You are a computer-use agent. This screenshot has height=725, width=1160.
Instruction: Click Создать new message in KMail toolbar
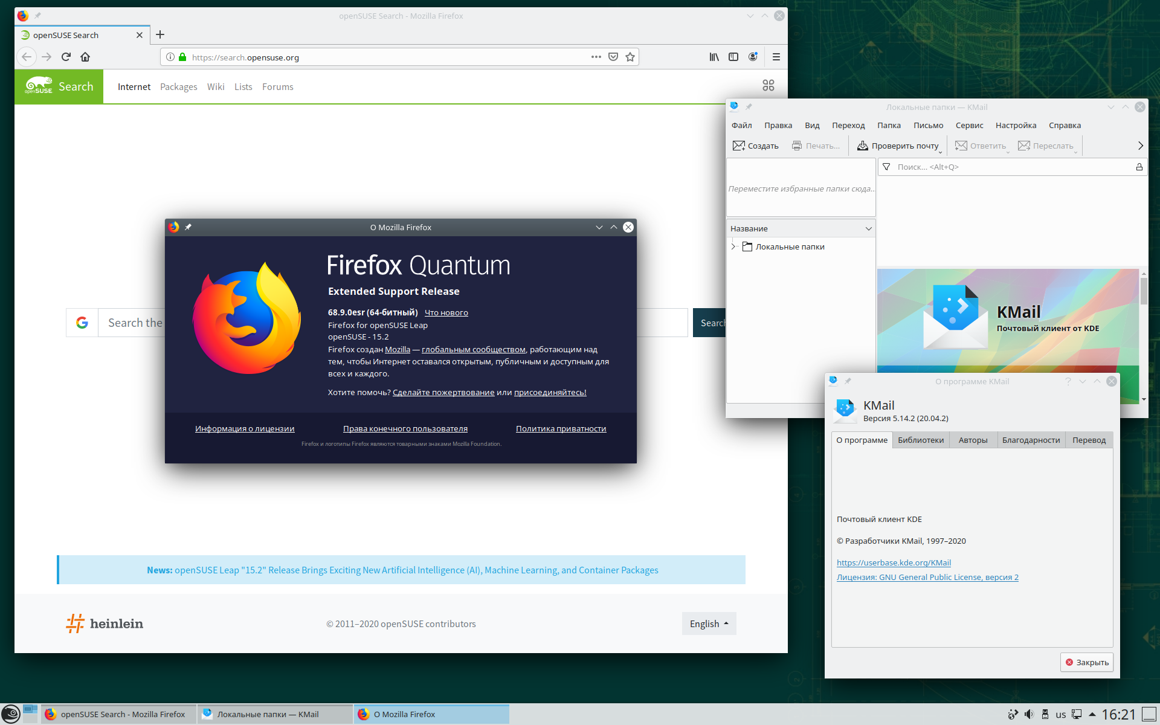tap(756, 146)
